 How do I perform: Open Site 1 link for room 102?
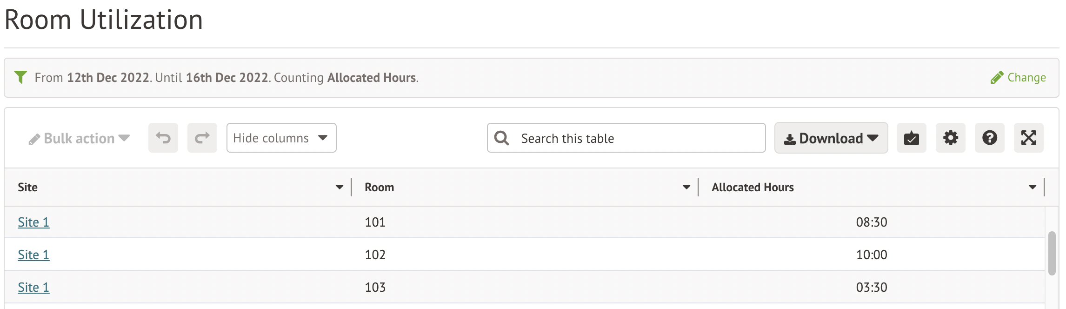pyautogui.click(x=33, y=255)
